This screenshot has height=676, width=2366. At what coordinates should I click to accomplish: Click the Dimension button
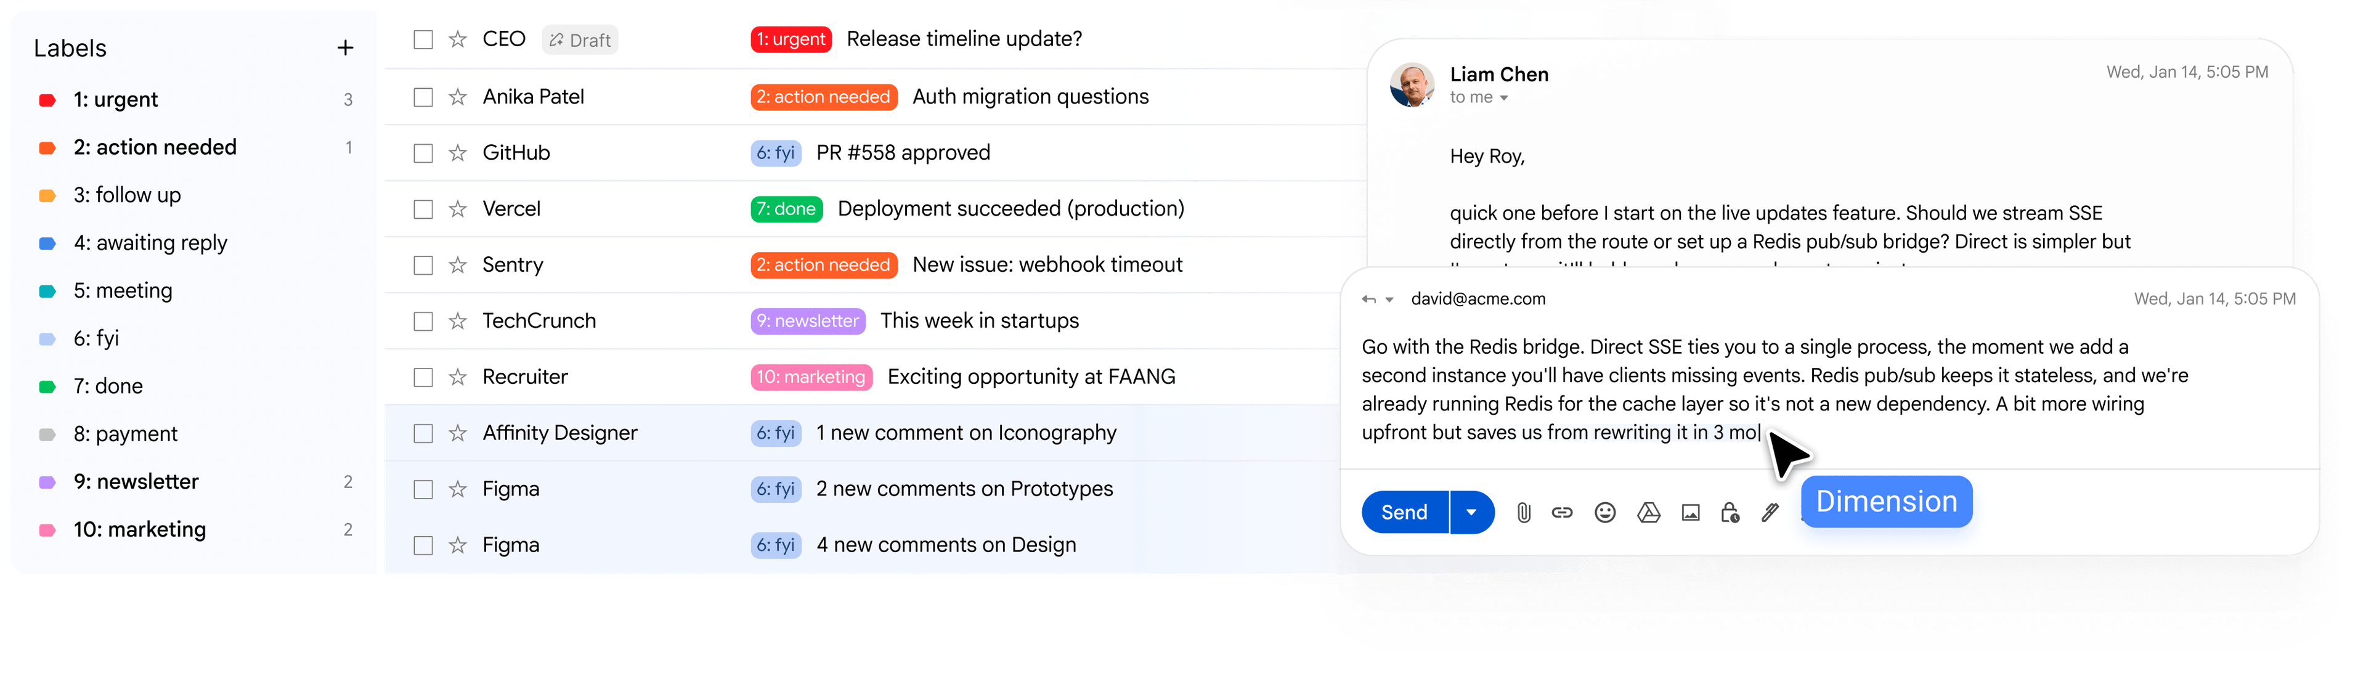(x=1887, y=502)
